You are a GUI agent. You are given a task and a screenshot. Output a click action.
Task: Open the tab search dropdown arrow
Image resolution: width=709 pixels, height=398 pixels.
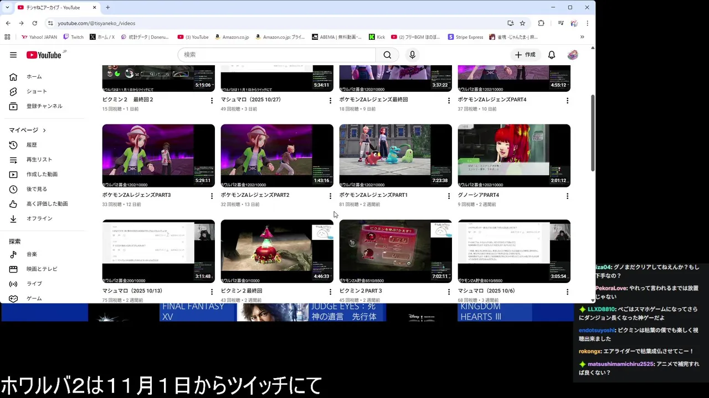coord(7,8)
